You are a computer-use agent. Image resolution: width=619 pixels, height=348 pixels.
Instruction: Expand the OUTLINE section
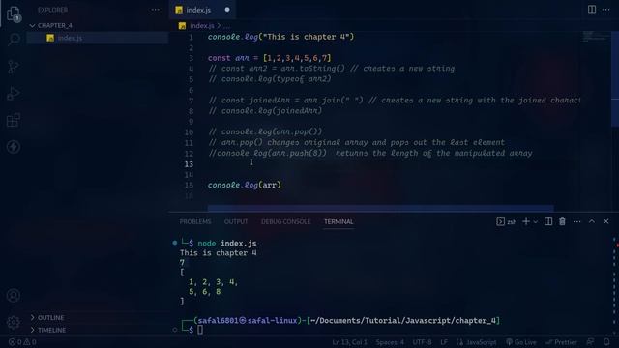coord(50,318)
